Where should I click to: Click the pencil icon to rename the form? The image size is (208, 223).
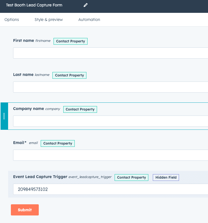pos(86,5)
